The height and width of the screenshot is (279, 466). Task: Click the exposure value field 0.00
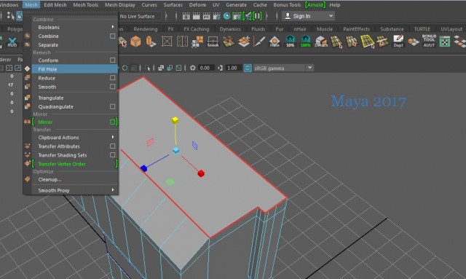pyautogui.click(x=205, y=68)
